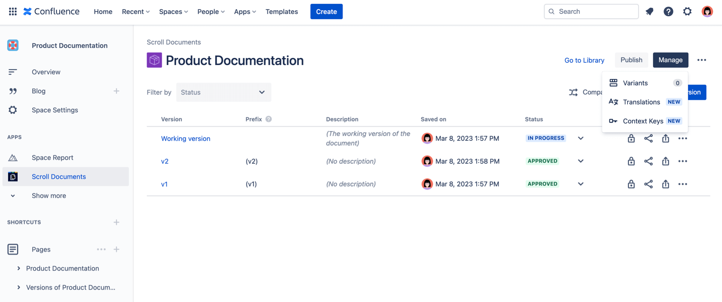
Task: Open the Status filter dropdown
Action: point(224,92)
